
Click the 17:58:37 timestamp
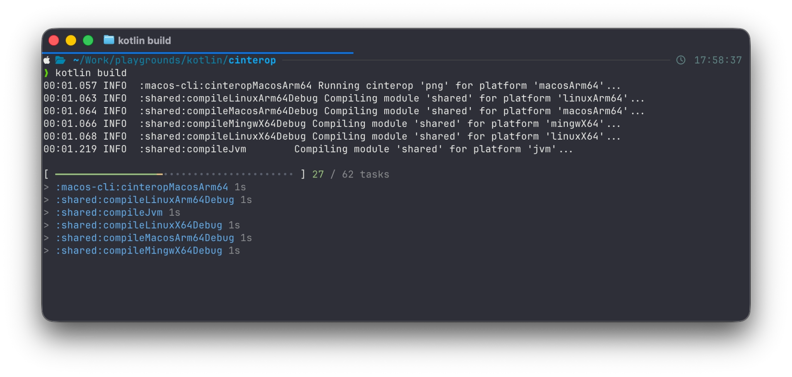click(718, 60)
